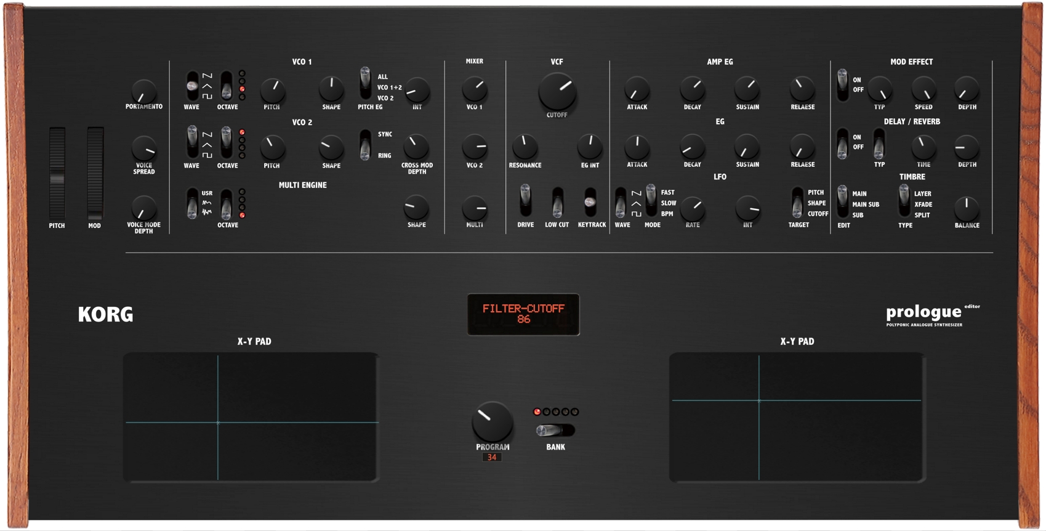Toggle the LFO Mode switch

coord(651,200)
